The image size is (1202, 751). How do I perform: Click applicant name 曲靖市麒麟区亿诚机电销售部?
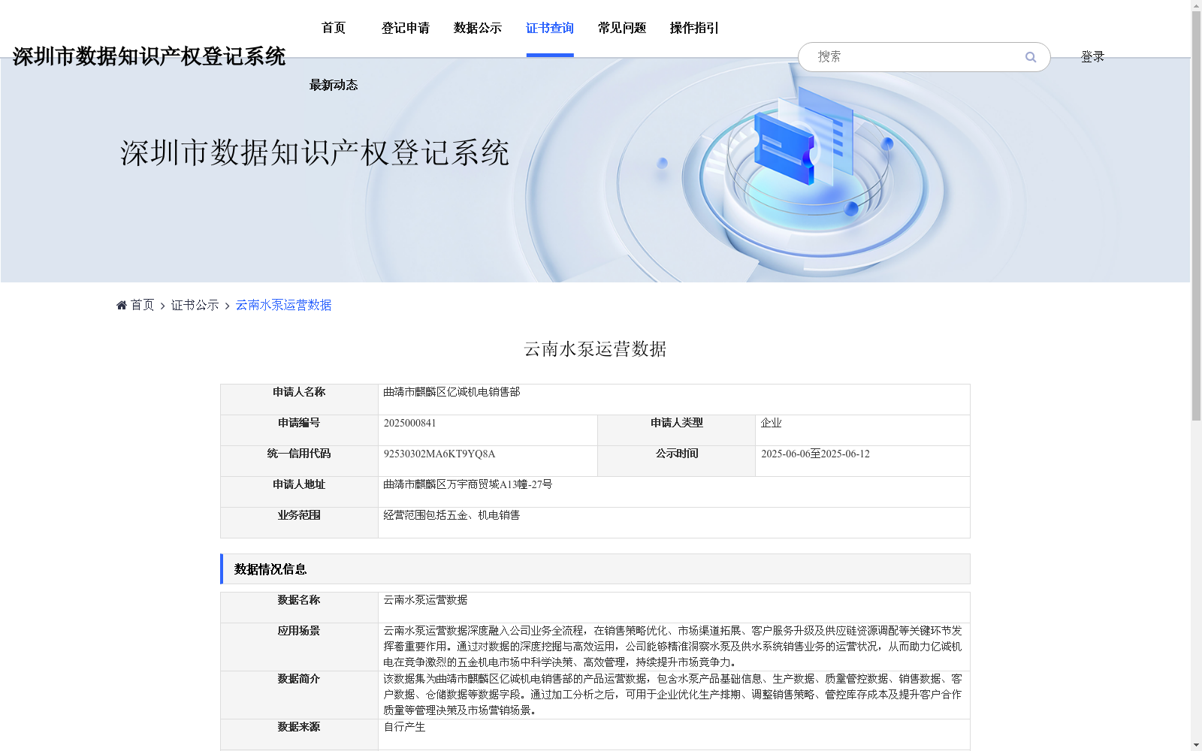point(452,392)
